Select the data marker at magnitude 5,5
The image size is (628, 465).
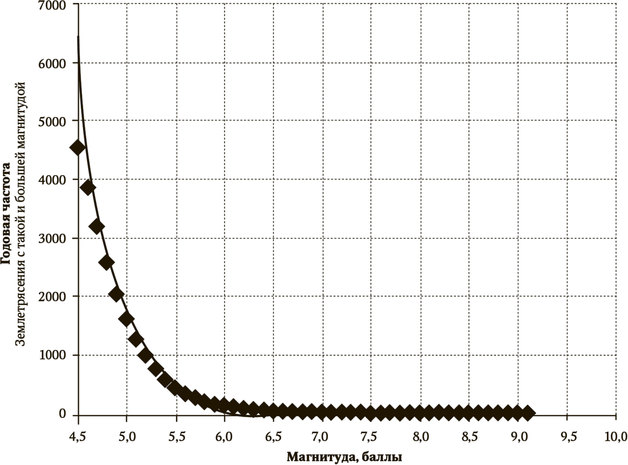coord(175,387)
